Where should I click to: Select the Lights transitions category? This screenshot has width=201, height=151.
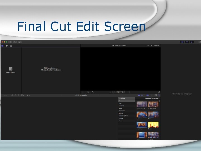click(127, 108)
